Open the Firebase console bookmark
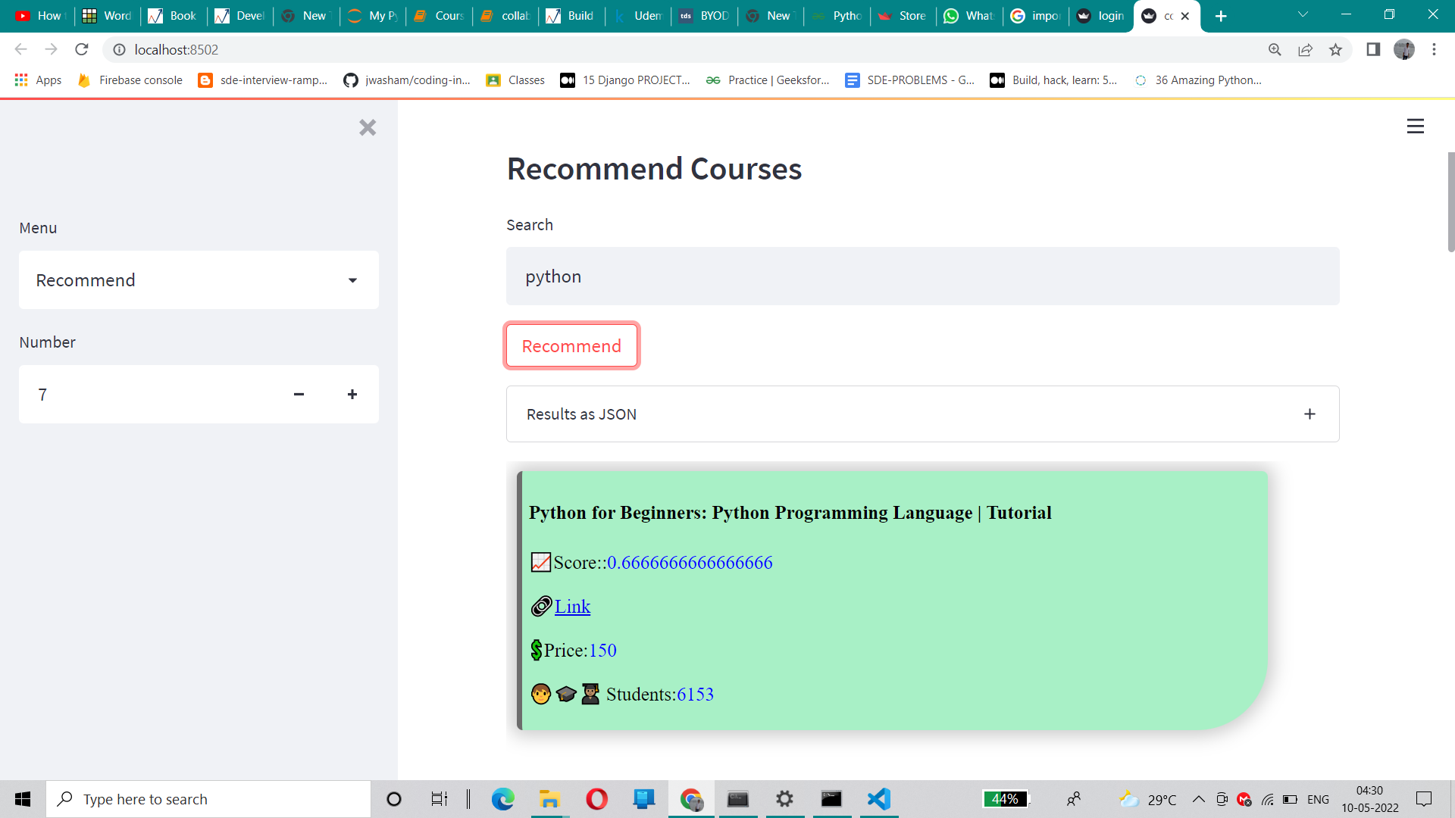This screenshot has width=1455, height=818. click(x=129, y=80)
